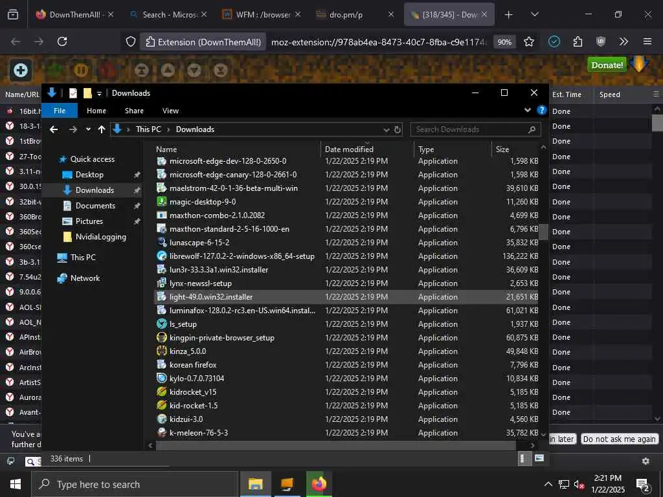Screen dimensions: 663x497
Task: Open DownThemAll settings gear icon
Action: pyautogui.click(x=646, y=461)
